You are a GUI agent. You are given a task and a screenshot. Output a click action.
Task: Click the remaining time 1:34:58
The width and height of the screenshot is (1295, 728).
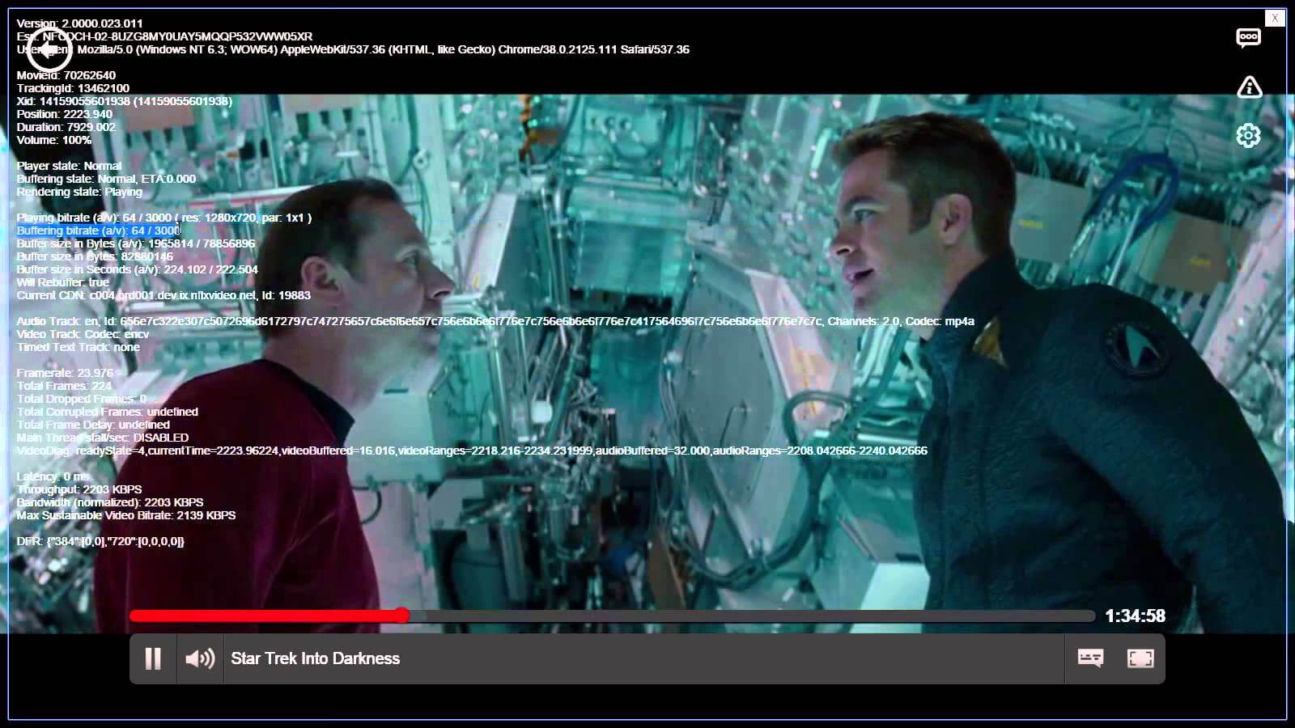tap(1135, 616)
